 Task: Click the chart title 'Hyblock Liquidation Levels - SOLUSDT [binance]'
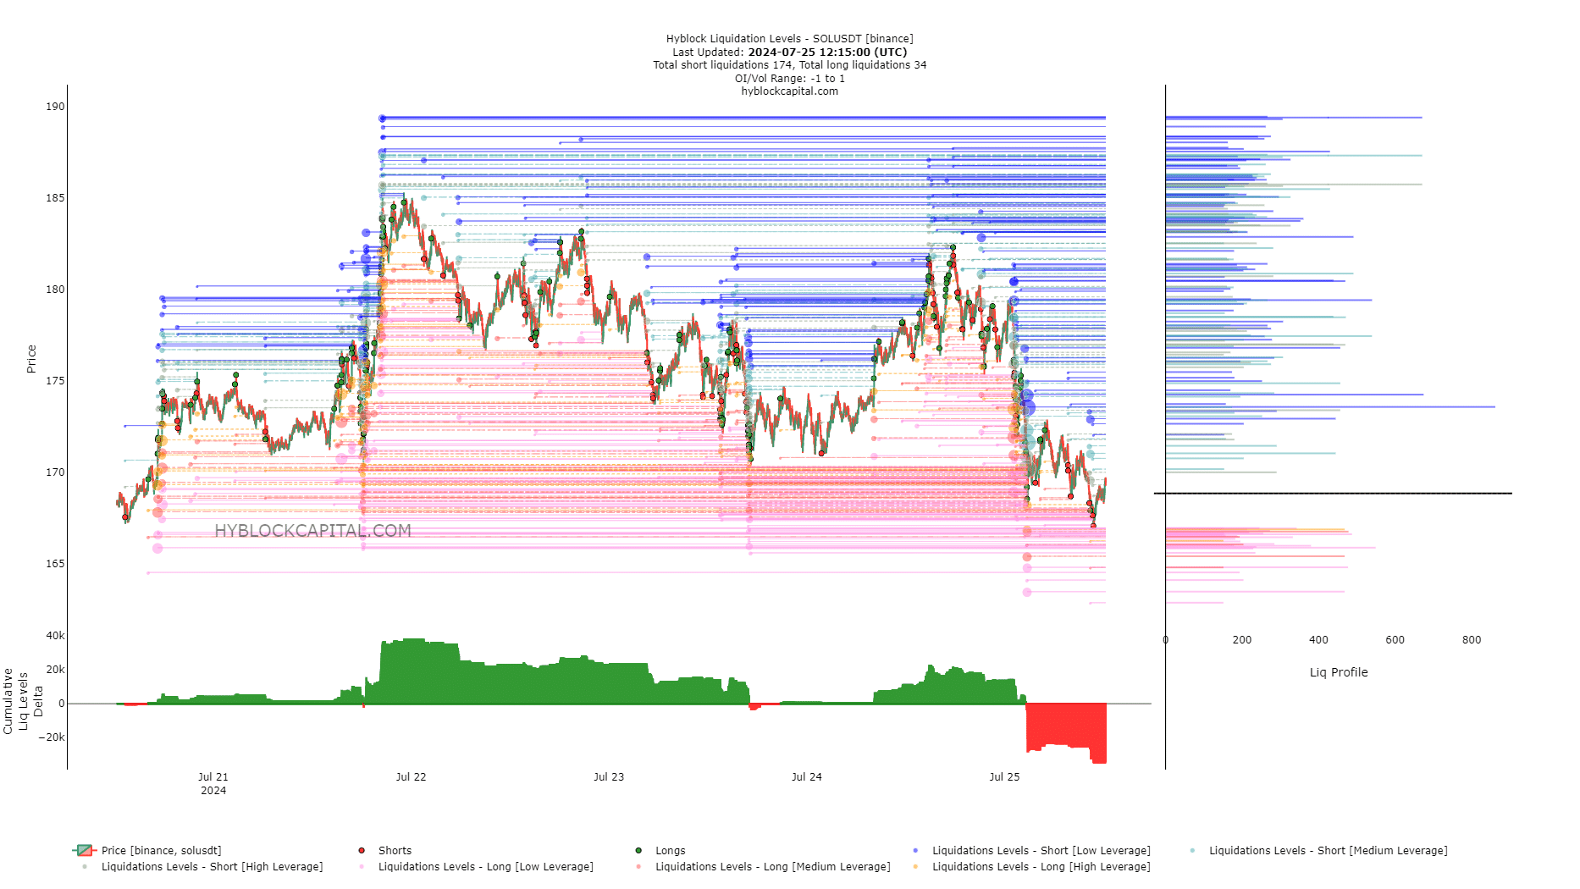pos(789,39)
